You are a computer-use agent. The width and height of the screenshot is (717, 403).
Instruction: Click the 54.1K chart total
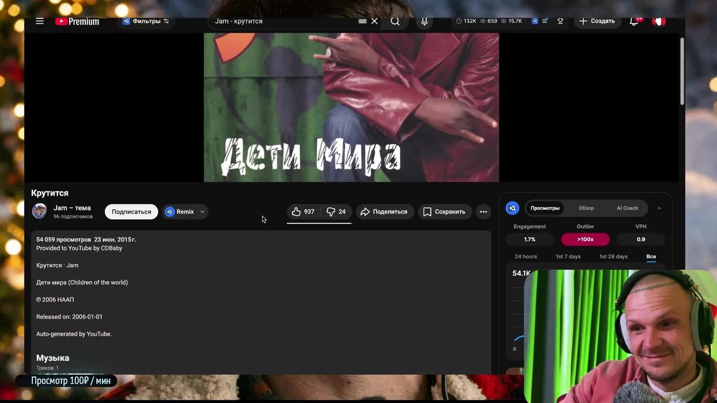[x=521, y=273]
